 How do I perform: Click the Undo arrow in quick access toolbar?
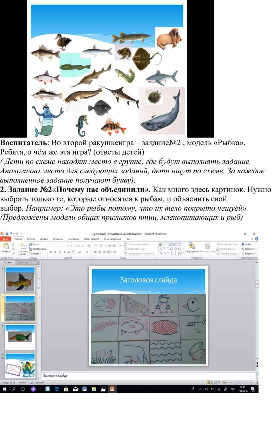coord(11,234)
